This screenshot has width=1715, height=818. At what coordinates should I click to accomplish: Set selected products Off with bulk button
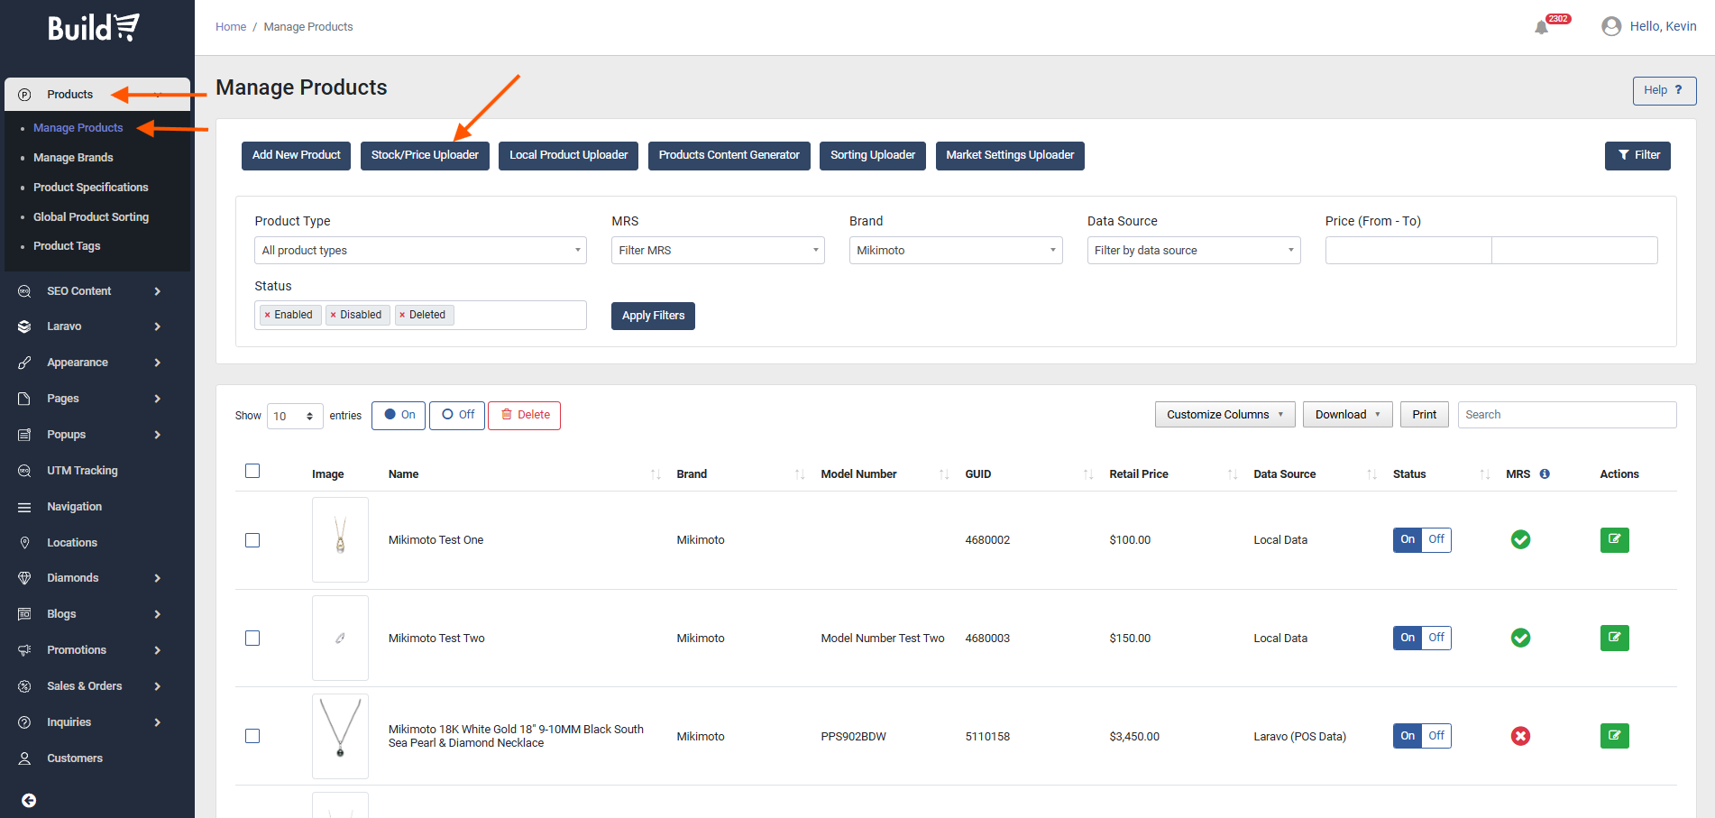(457, 415)
